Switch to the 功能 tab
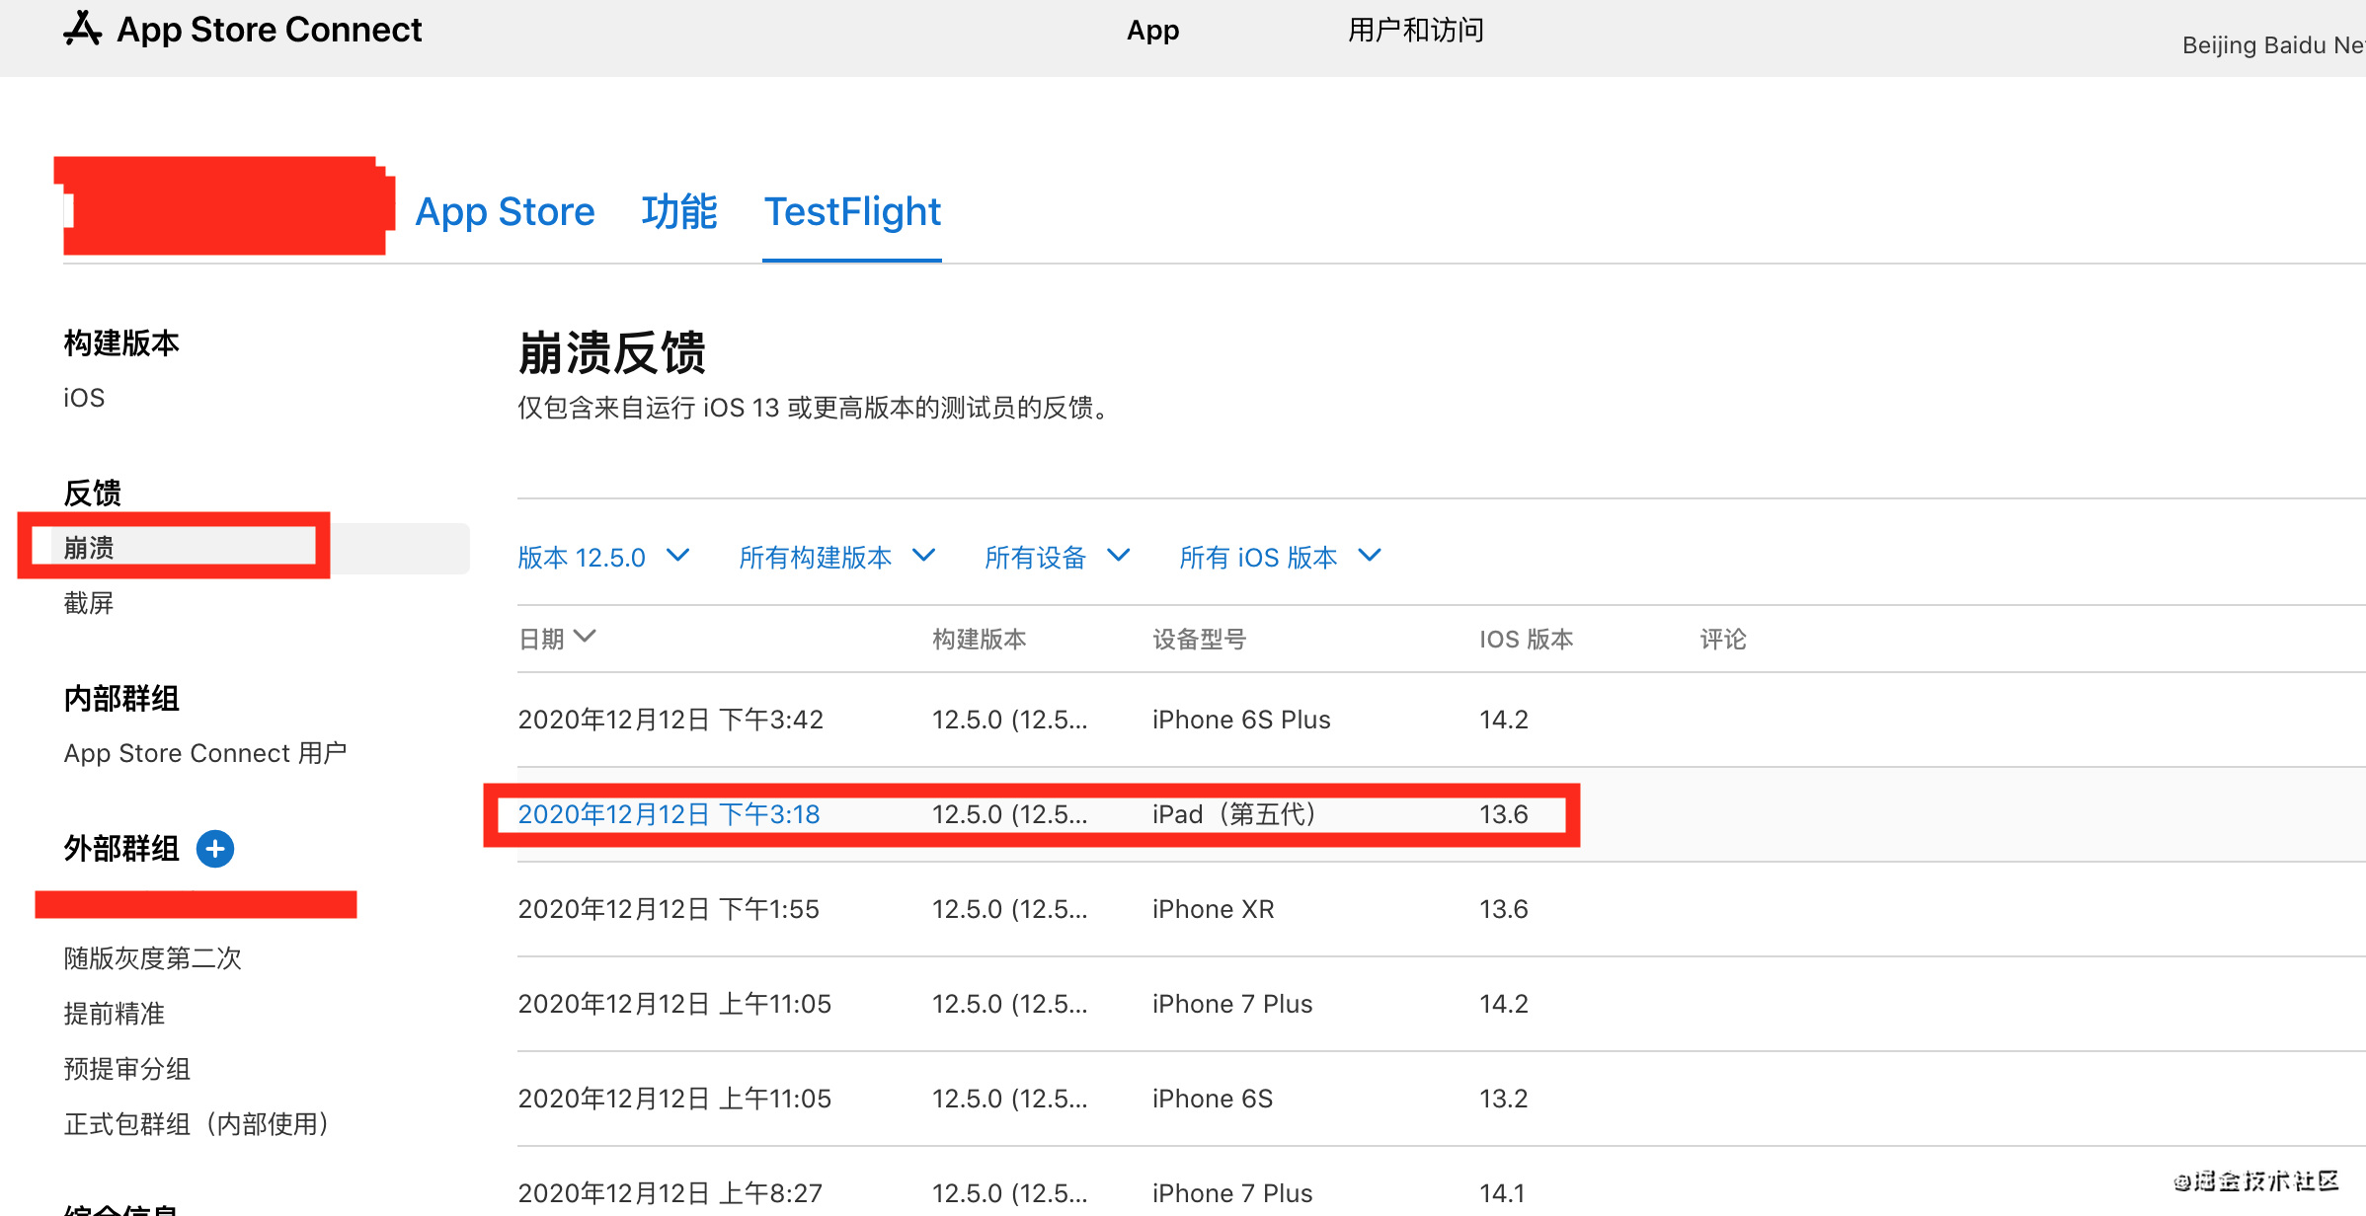The height and width of the screenshot is (1216, 2366). (x=679, y=212)
